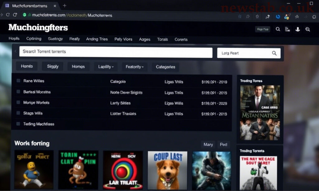Screen dimensions: 319x191
Task: Check the box next to Stags Wills
Action: [x=18, y=113]
